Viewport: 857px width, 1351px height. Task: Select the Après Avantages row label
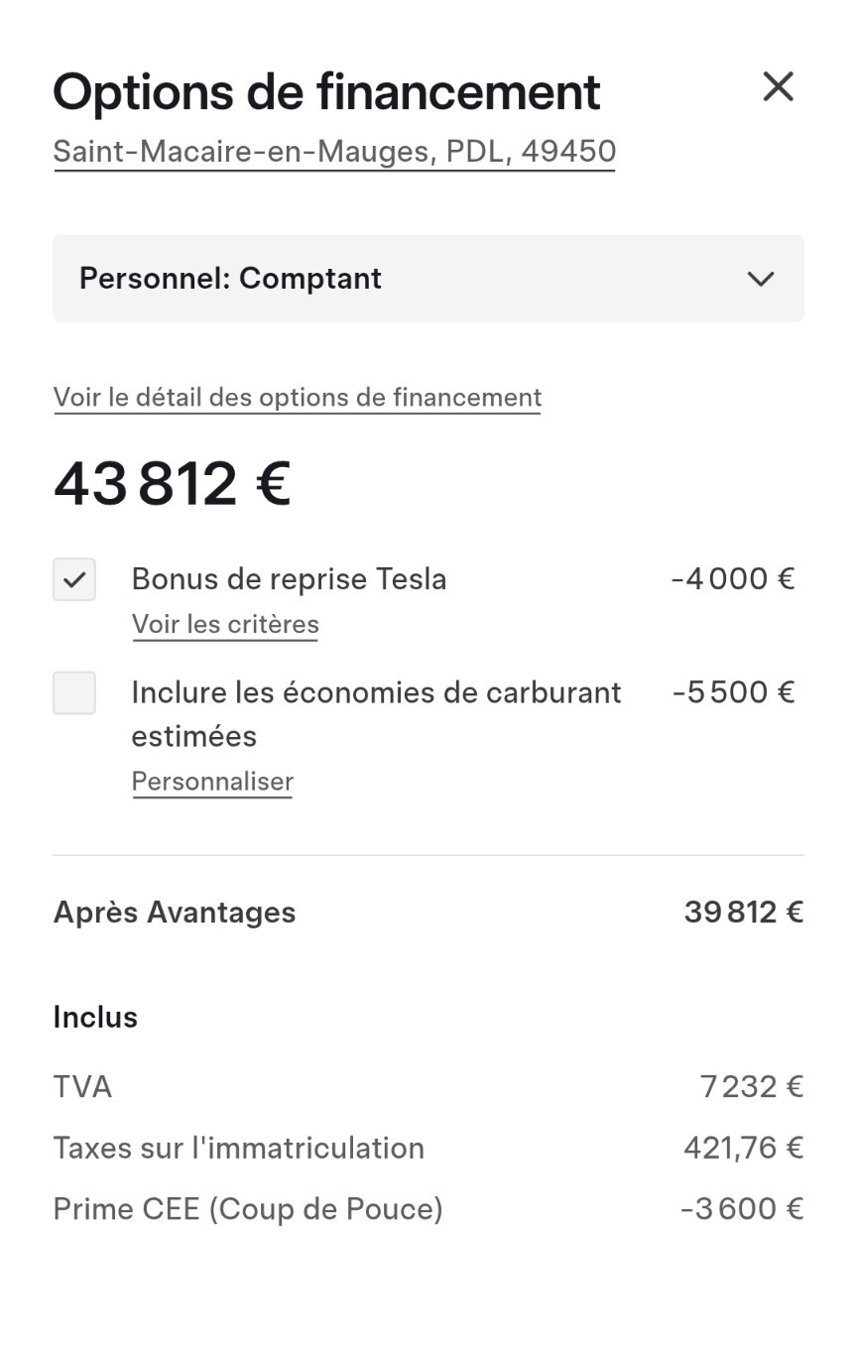tap(175, 913)
